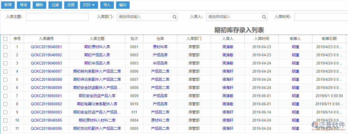Click the 导入 import button

107,5
